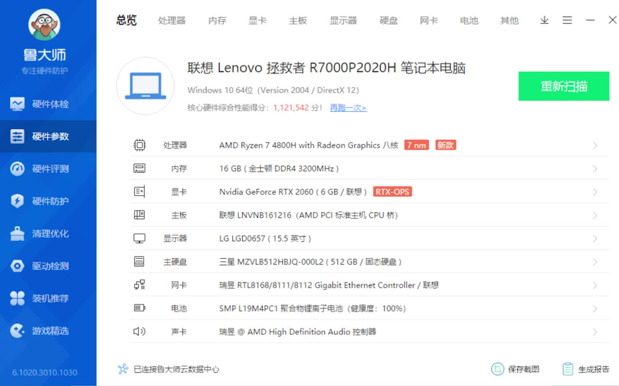Click the 声卡 speaker icon
619x386 pixels.
tap(139, 331)
